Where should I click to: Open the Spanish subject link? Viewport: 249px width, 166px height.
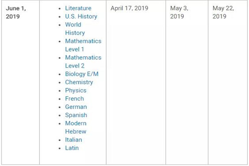point(76,115)
